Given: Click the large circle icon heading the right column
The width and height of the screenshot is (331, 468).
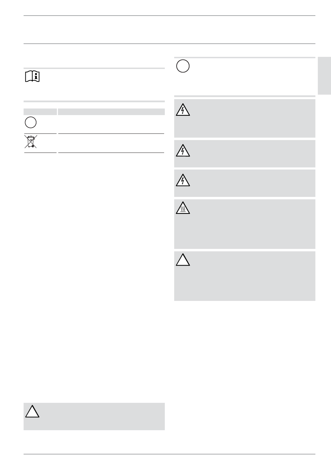Looking at the screenshot, I should (x=183, y=66).
